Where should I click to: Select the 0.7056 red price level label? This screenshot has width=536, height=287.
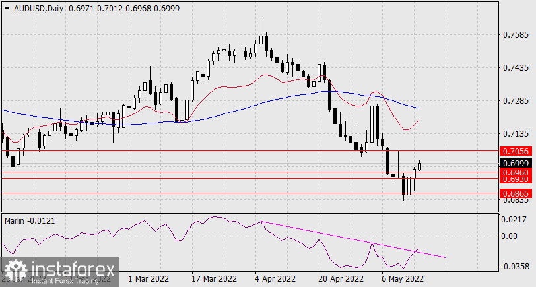click(516, 151)
